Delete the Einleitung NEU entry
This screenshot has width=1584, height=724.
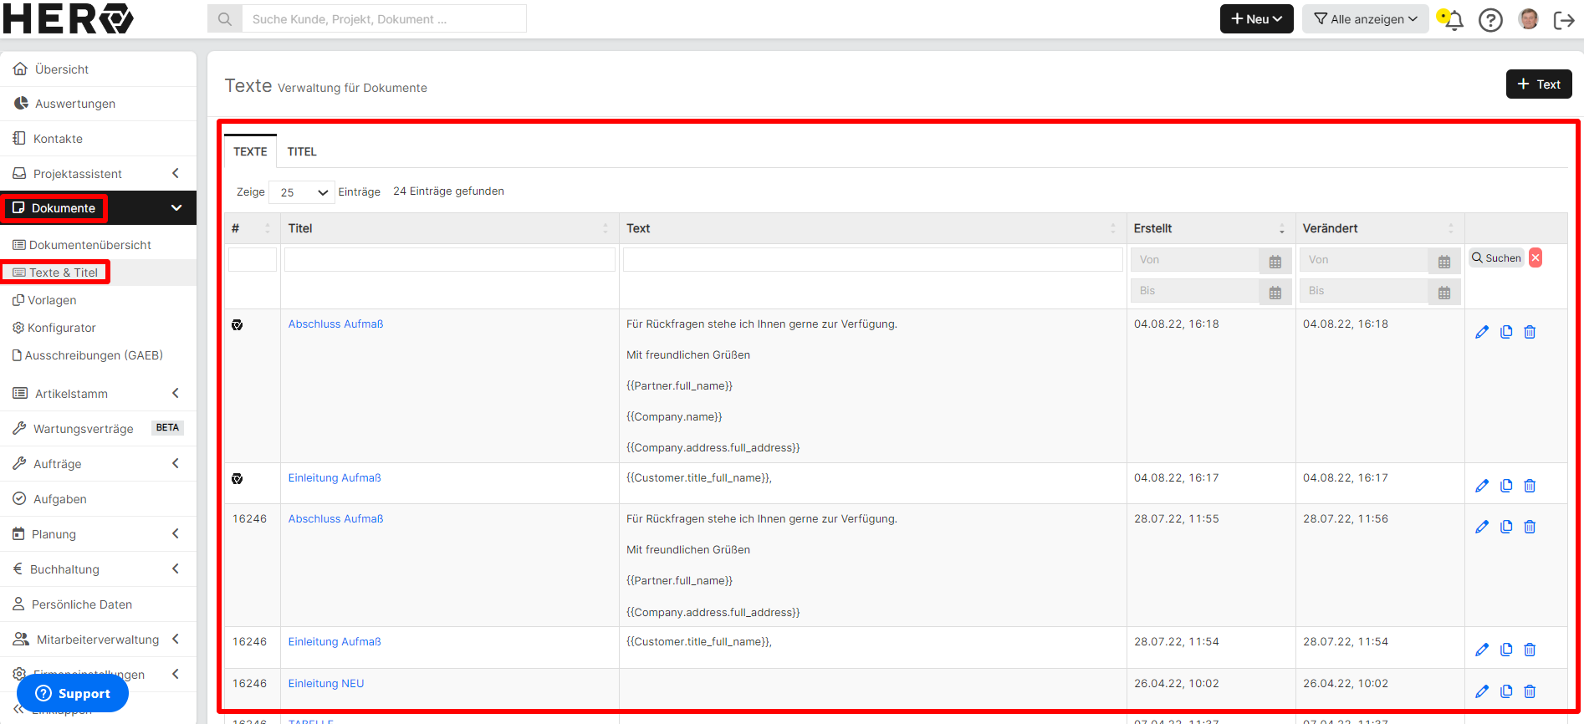[1530, 691]
